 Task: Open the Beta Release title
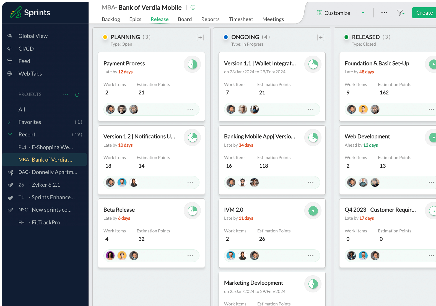[119, 210]
